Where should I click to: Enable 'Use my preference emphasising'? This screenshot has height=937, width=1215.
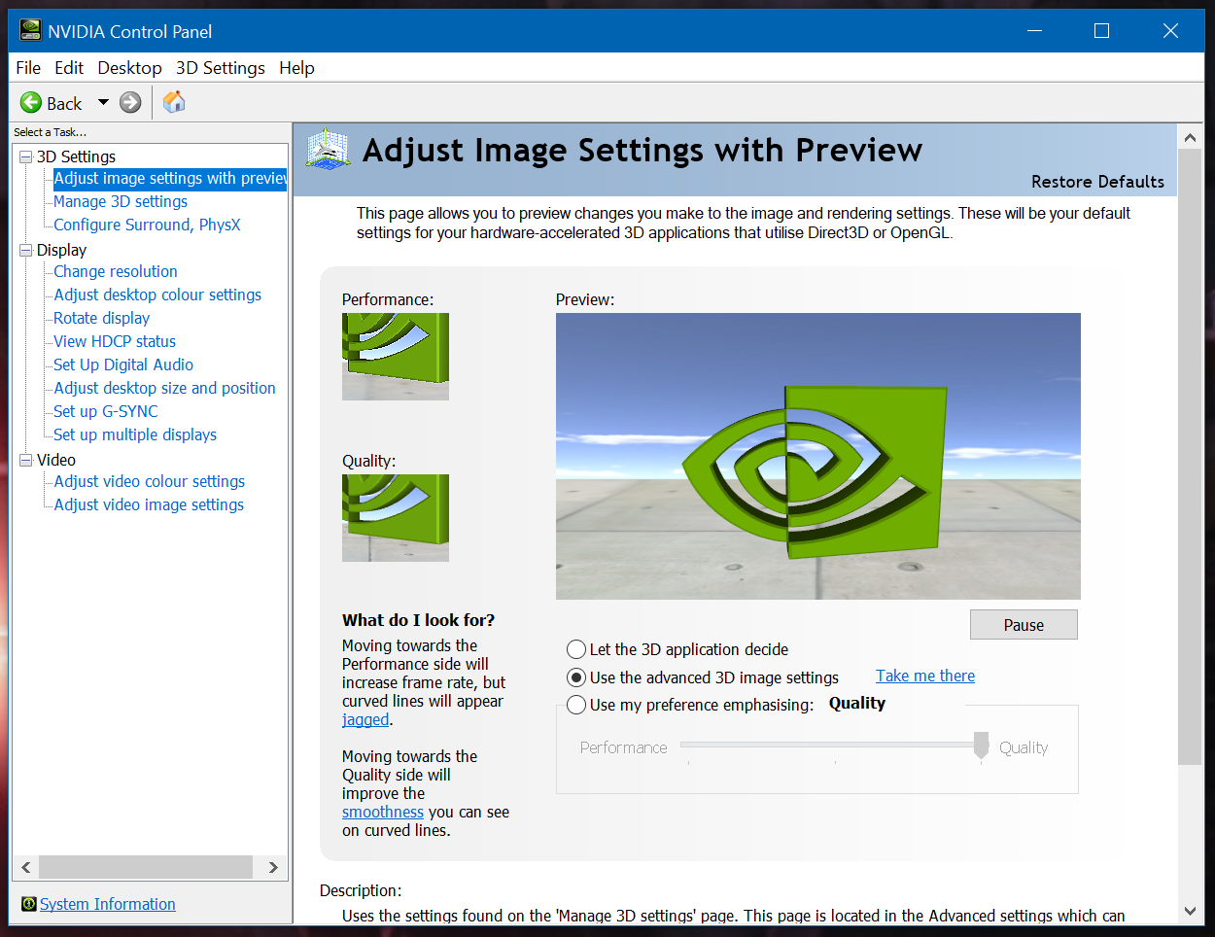tap(575, 705)
